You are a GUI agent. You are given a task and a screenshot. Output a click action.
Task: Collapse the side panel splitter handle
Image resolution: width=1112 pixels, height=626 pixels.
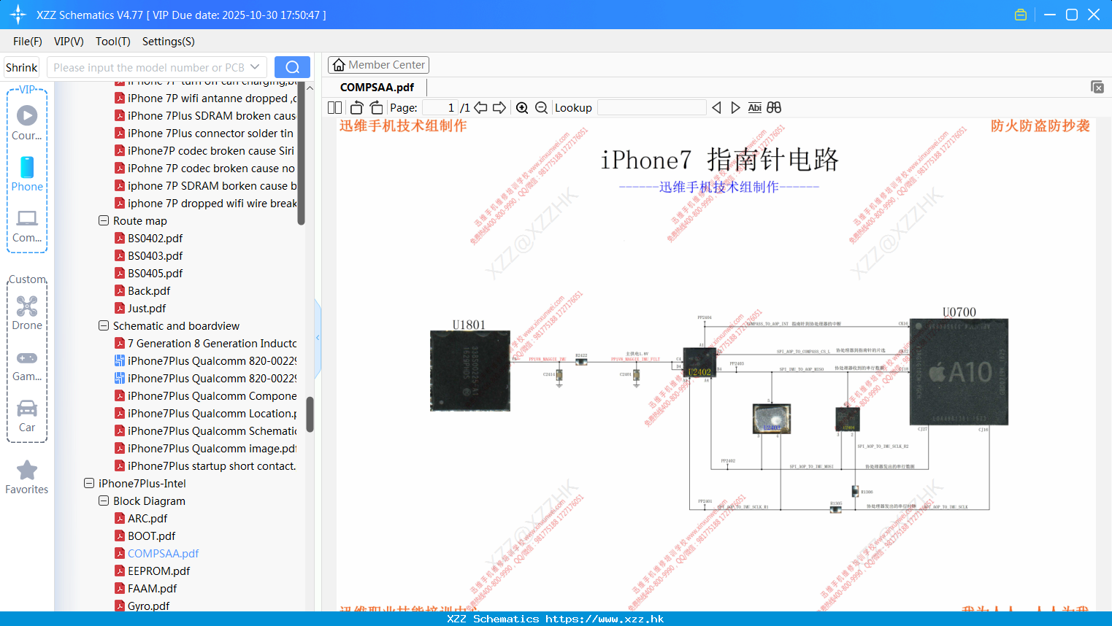(318, 338)
